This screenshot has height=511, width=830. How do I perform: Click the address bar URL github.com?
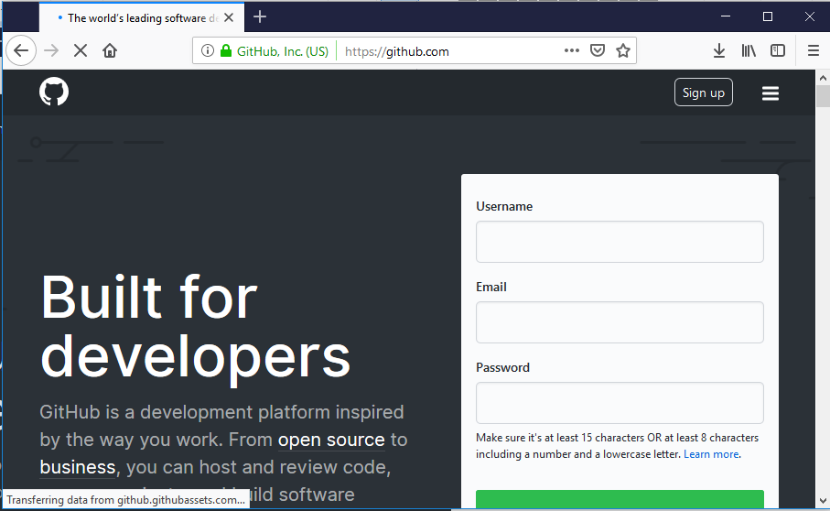tap(397, 51)
